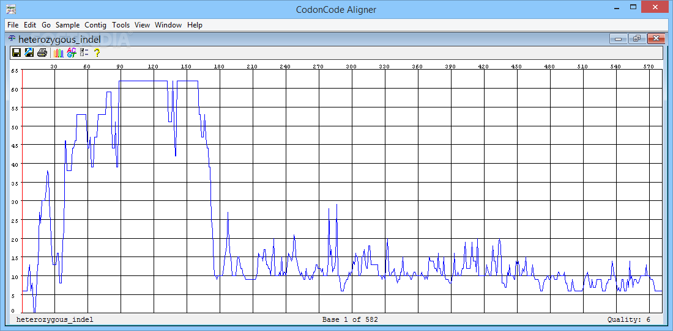
Task: Click the heterozygous_indel window scale icon
Action: point(12,39)
